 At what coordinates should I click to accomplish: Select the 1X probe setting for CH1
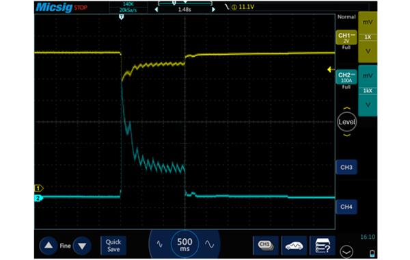[368, 37]
